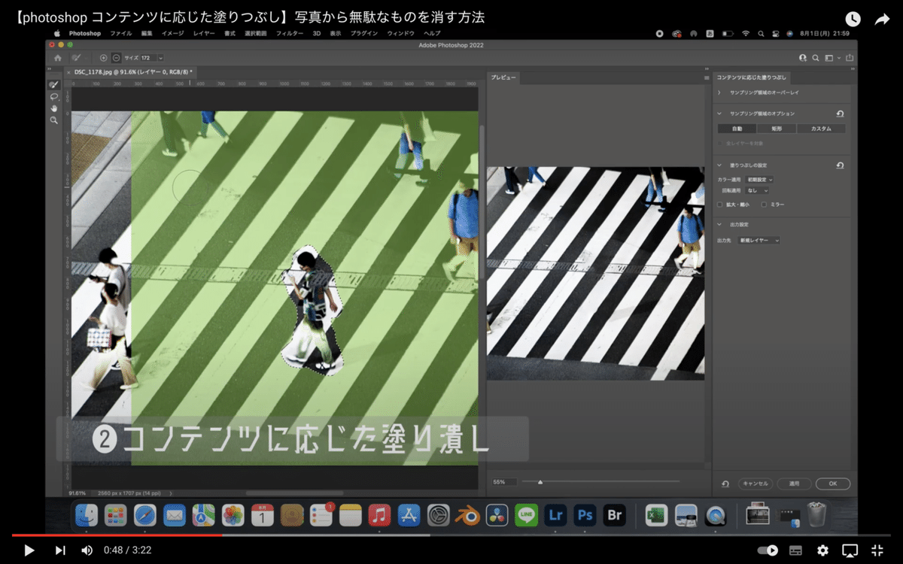
Task: Choose add-to-sampling plus brush mode
Action: coord(103,58)
